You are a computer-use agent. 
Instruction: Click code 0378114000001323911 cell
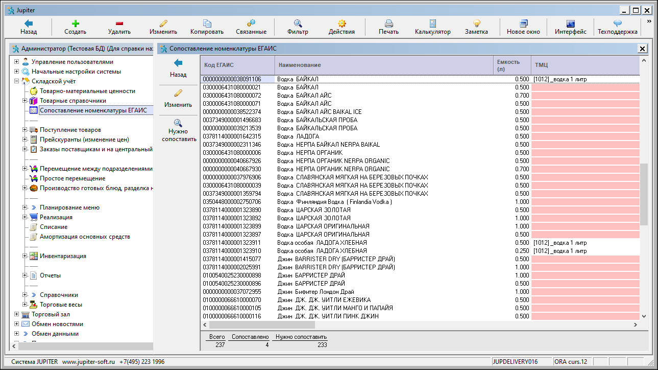pyautogui.click(x=237, y=243)
